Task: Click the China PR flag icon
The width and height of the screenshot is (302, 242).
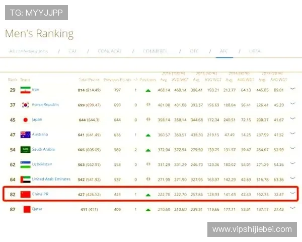Action: coord(25,194)
